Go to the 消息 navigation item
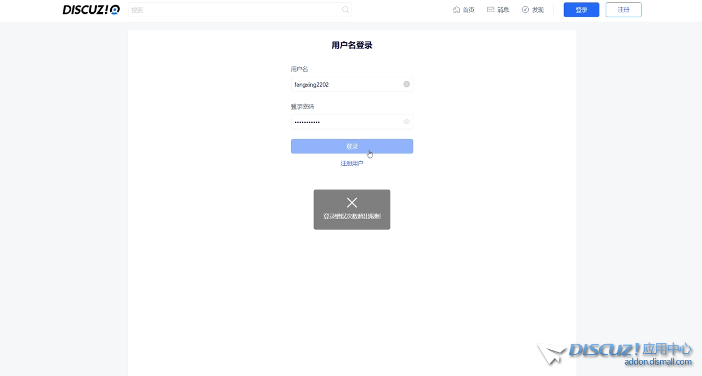702x376 pixels. point(503,10)
